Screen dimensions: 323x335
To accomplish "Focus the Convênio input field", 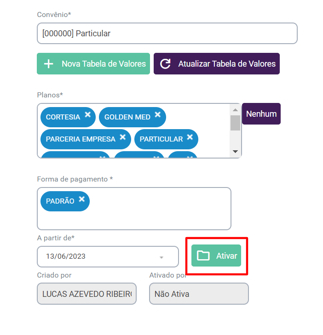I will pos(167,34).
